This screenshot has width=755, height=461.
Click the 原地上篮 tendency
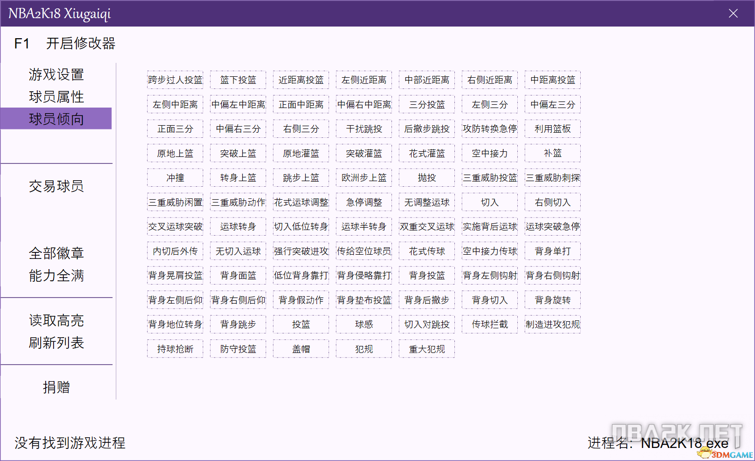pyautogui.click(x=175, y=153)
